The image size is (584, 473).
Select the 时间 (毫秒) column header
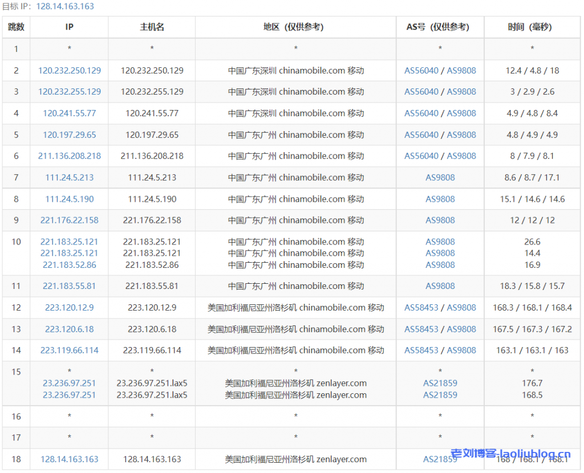click(x=532, y=27)
